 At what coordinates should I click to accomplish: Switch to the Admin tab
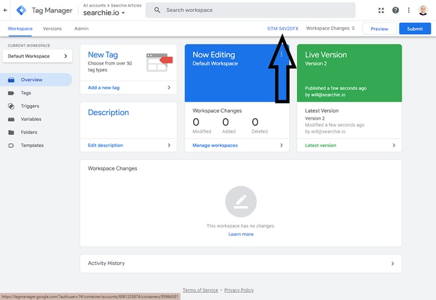81,28
